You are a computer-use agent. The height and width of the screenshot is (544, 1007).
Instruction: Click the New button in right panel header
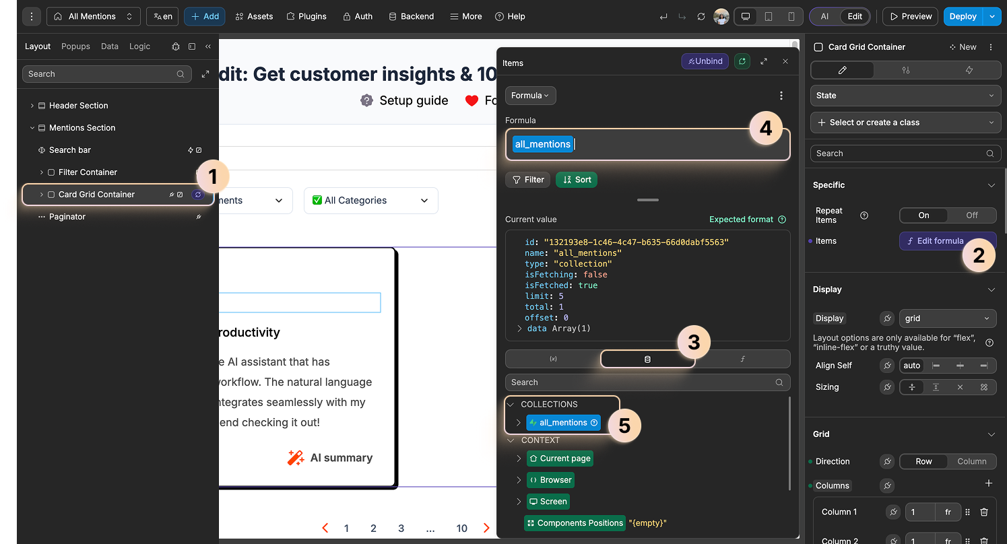(963, 47)
